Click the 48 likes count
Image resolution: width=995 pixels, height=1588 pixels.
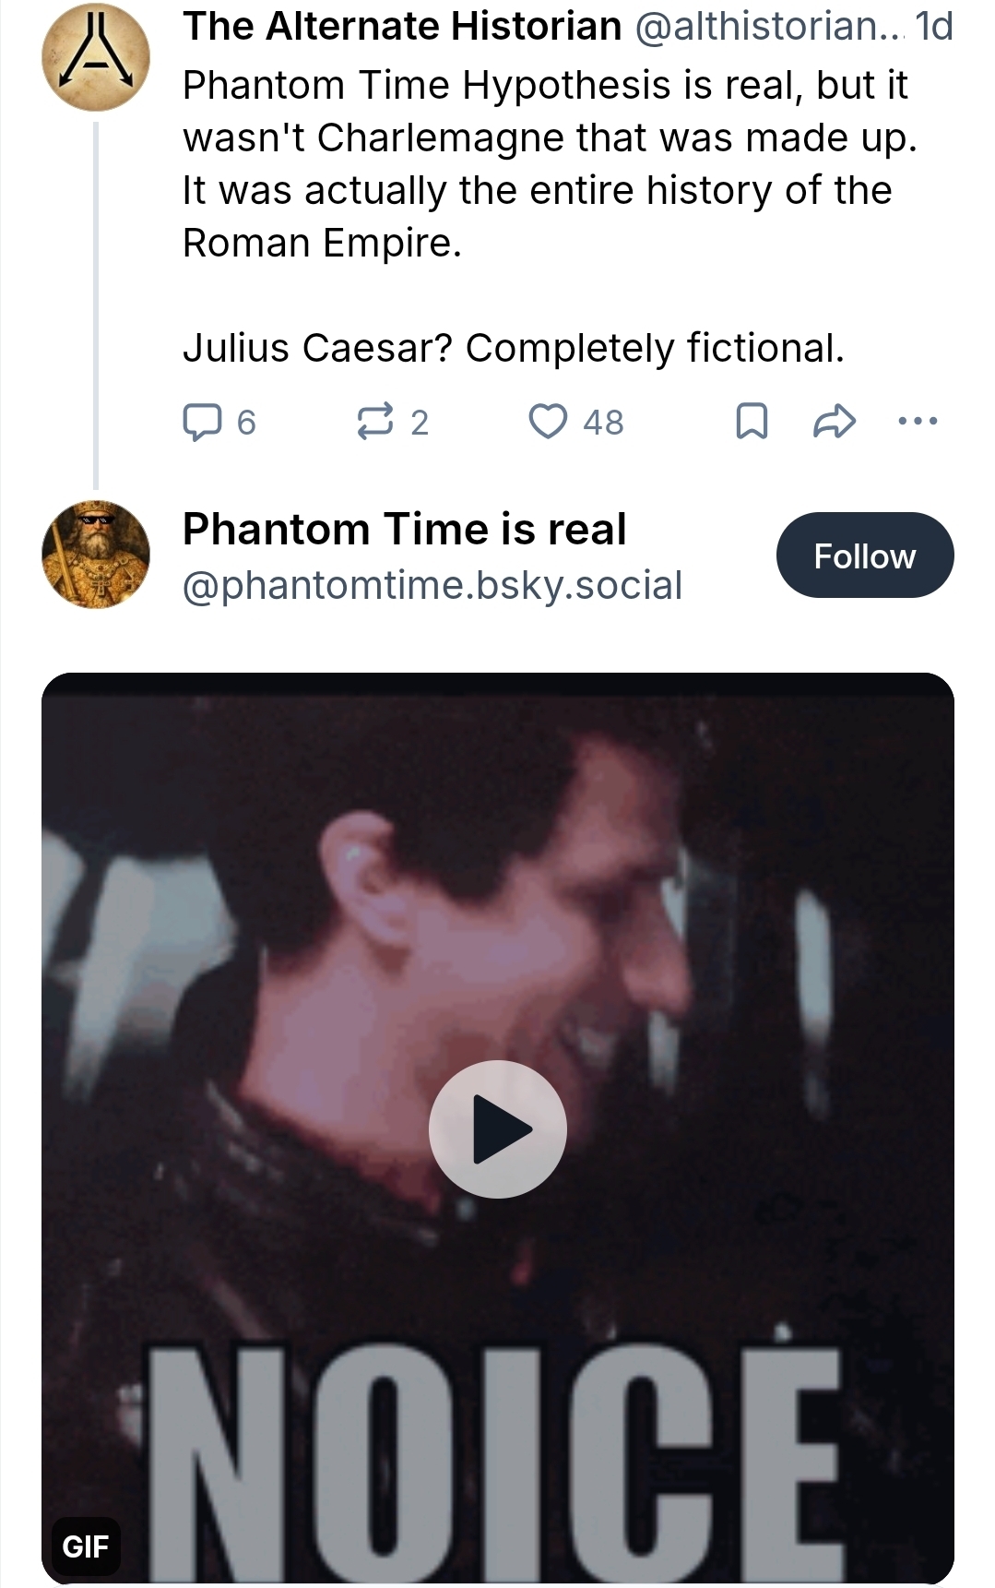click(x=603, y=423)
